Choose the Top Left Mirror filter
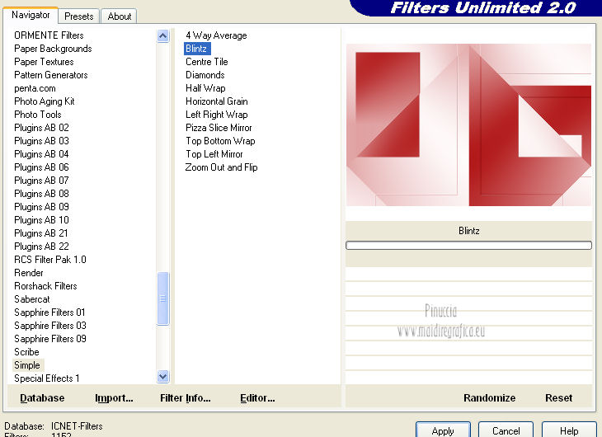Screen dimensions: 602x437 click(x=214, y=154)
